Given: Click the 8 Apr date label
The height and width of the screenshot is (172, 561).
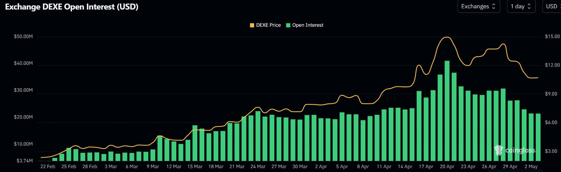Looking at the screenshot, I should 363,167.
